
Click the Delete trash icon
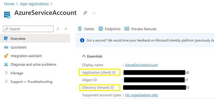point(80,29)
